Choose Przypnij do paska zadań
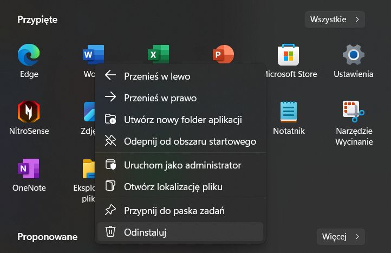Viewport: 391px width, 253px height. 180,210
